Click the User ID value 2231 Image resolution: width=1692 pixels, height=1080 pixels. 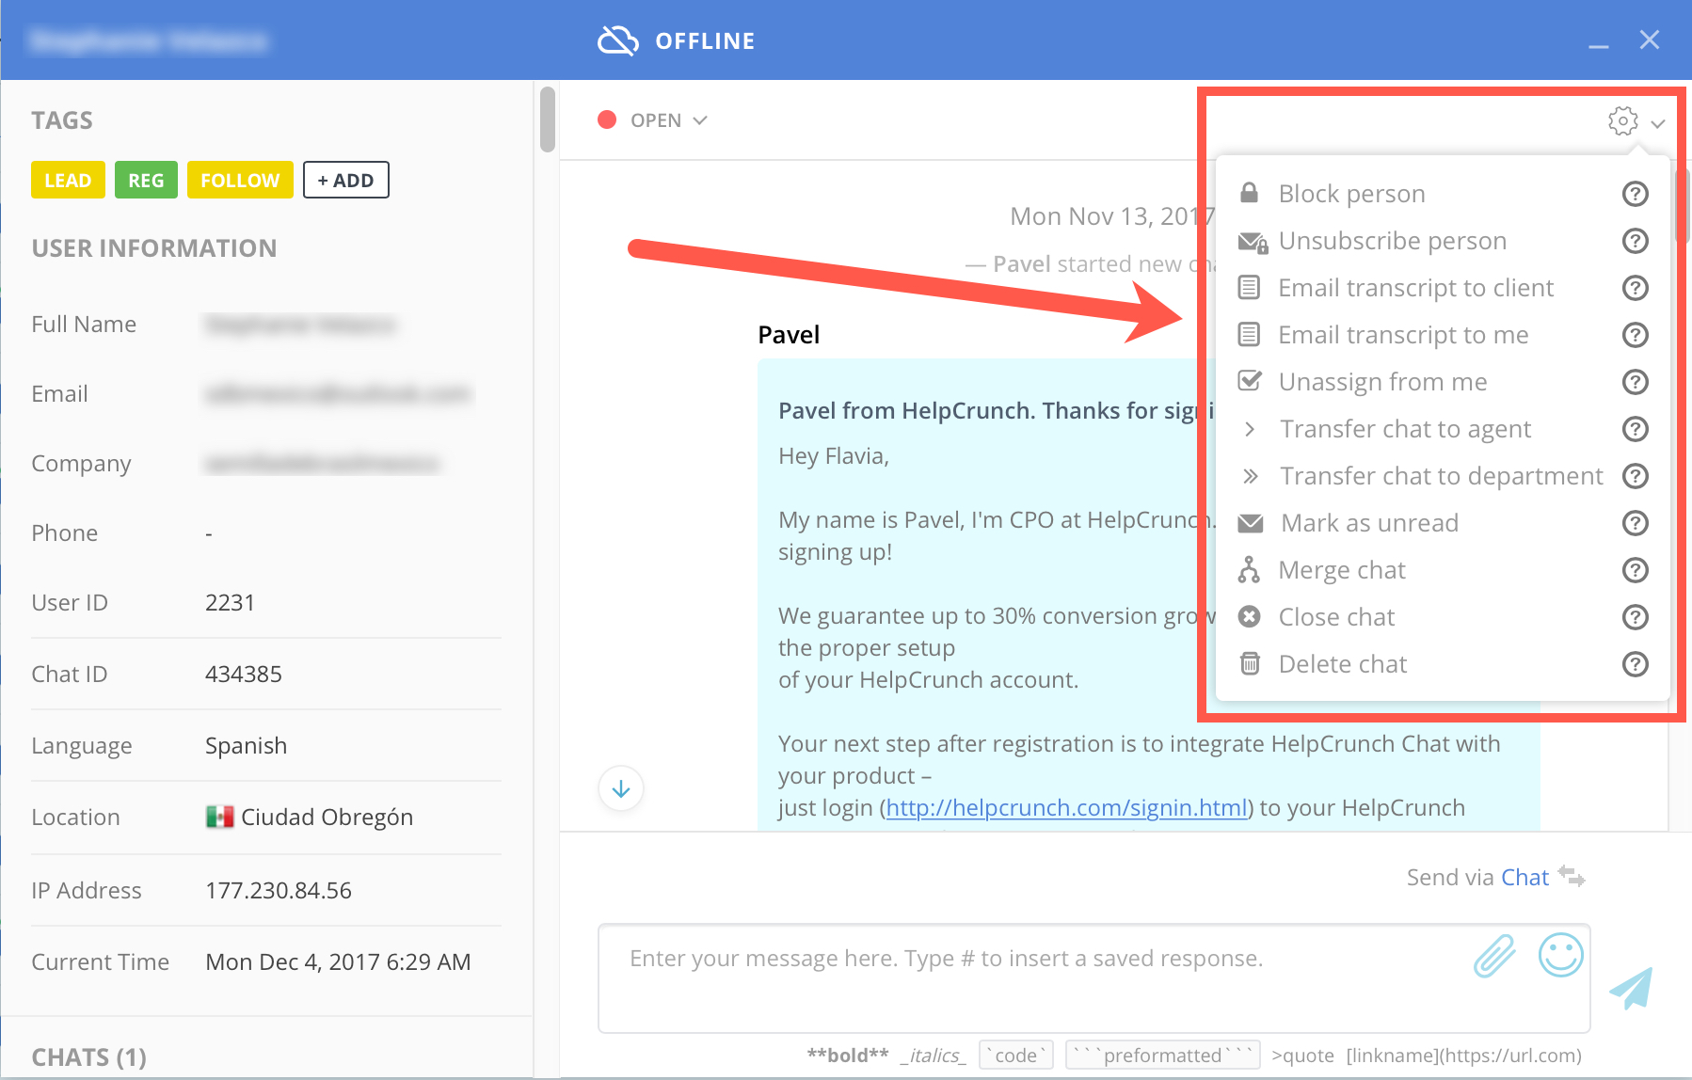tap(230, 602)
